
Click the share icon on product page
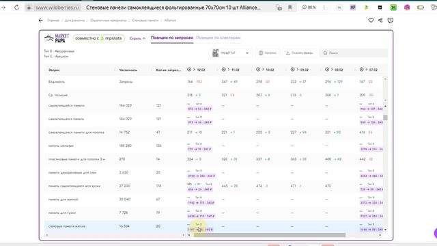click(380, 20)
